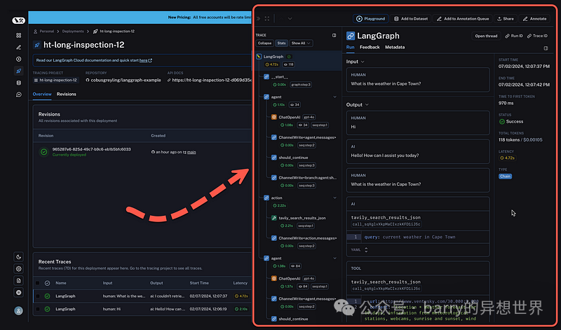561x330 pixels.
Task: Toggle the trace tree panel layout icon
Action: (x=334, y=36)
